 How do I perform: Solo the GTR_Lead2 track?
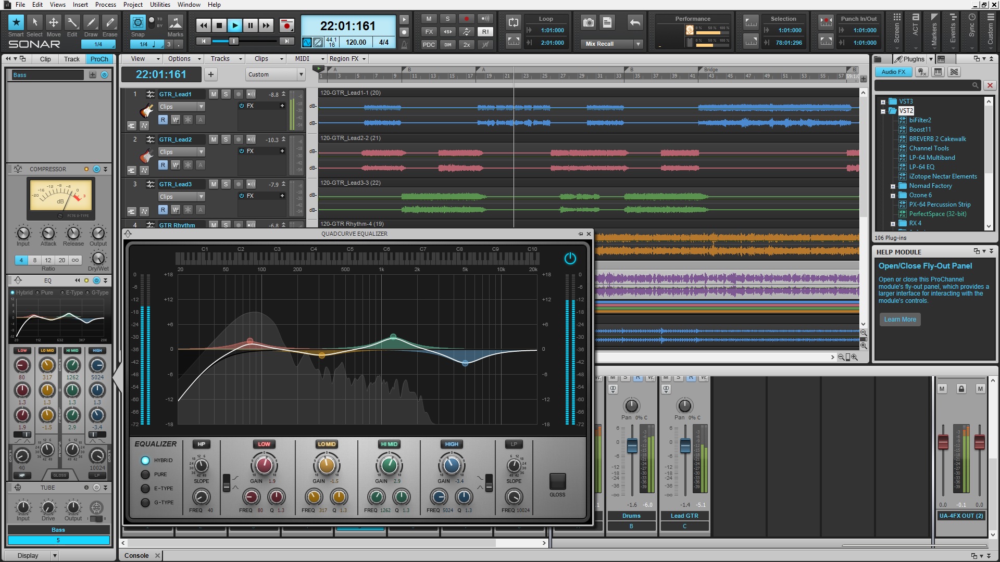point(226,139)
